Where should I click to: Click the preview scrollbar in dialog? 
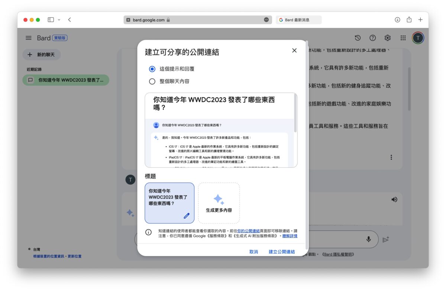[x=295, y=113]
